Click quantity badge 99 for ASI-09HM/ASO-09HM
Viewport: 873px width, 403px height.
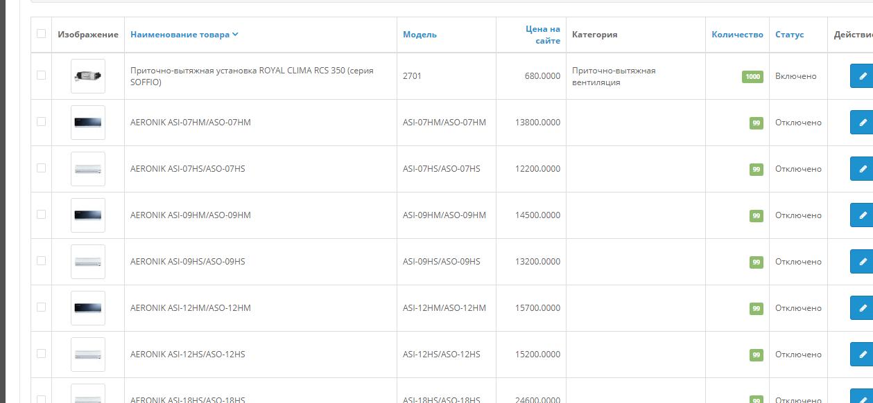tap(757, 216)
